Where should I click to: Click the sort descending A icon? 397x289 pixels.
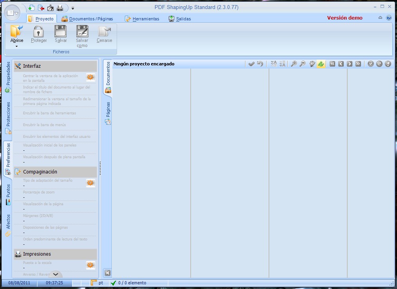(282, 64)
